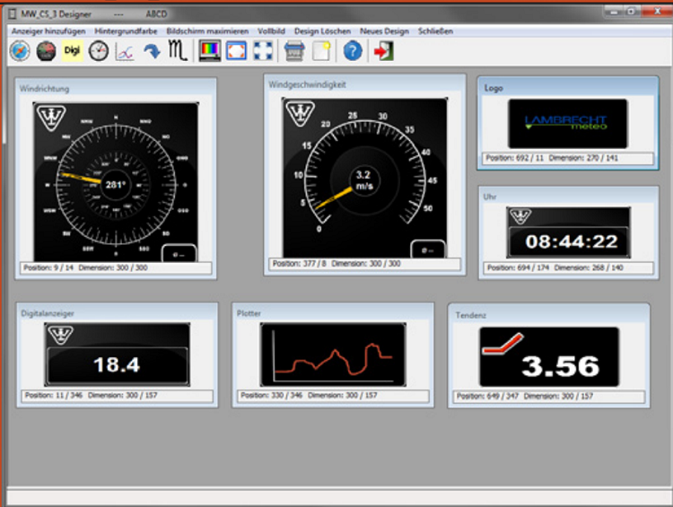Click the fullscreen four-arrows icon
The image size is (673, 507).
pos(263,51)
